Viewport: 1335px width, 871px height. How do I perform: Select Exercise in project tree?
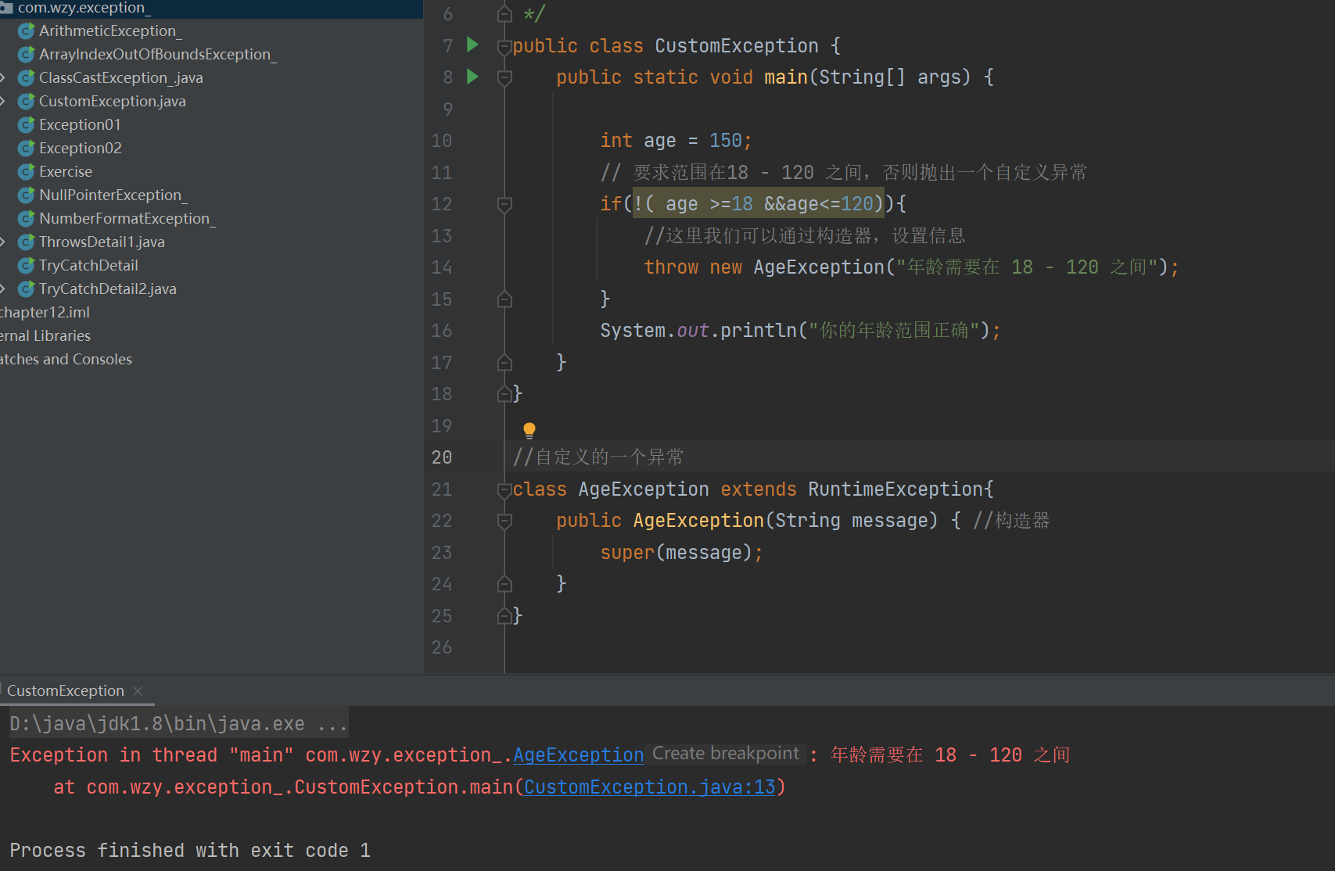point(66,172)
